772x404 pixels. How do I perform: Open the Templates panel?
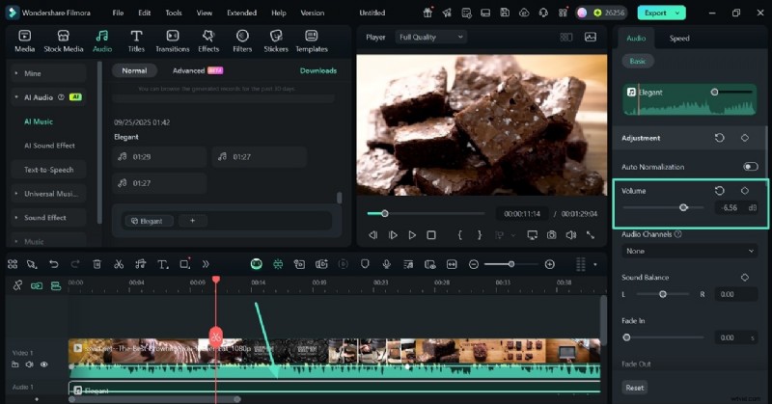click(311, 40)
